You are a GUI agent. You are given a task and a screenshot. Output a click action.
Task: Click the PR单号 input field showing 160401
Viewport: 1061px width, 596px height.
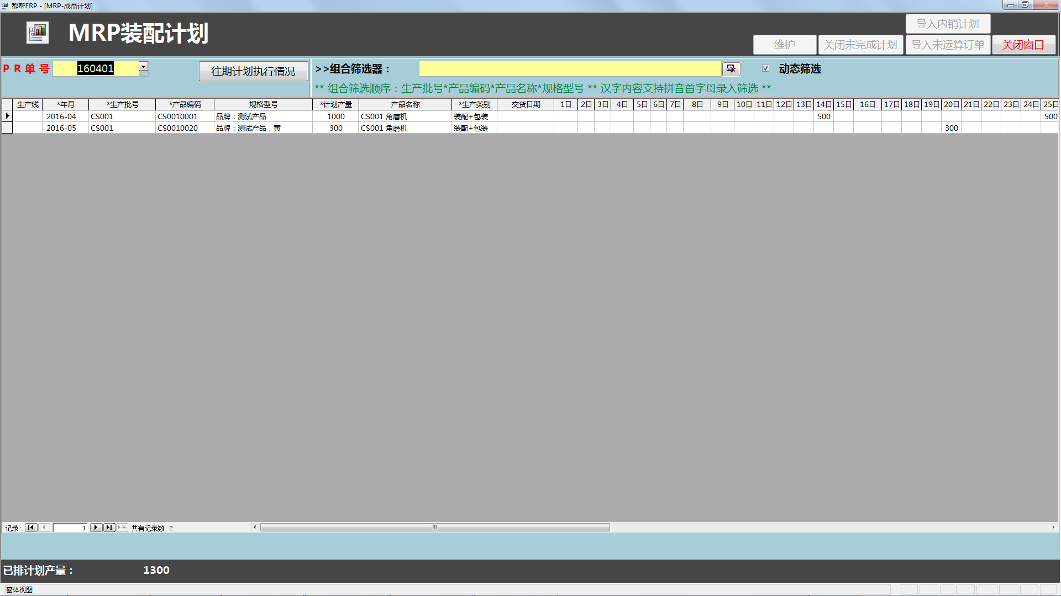tap(96, 68)
